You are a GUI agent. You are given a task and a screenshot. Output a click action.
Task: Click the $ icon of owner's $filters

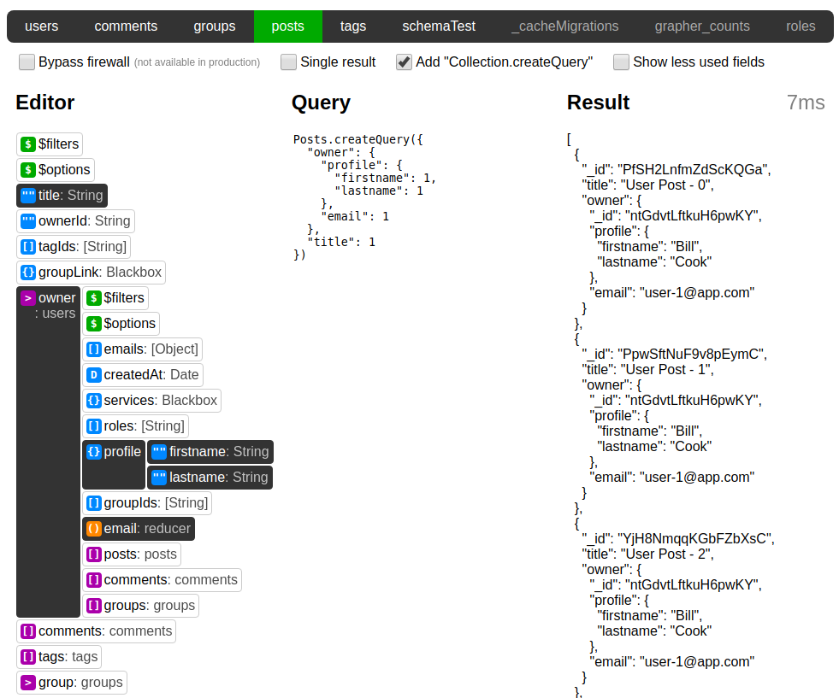click(x=93, y=297)
